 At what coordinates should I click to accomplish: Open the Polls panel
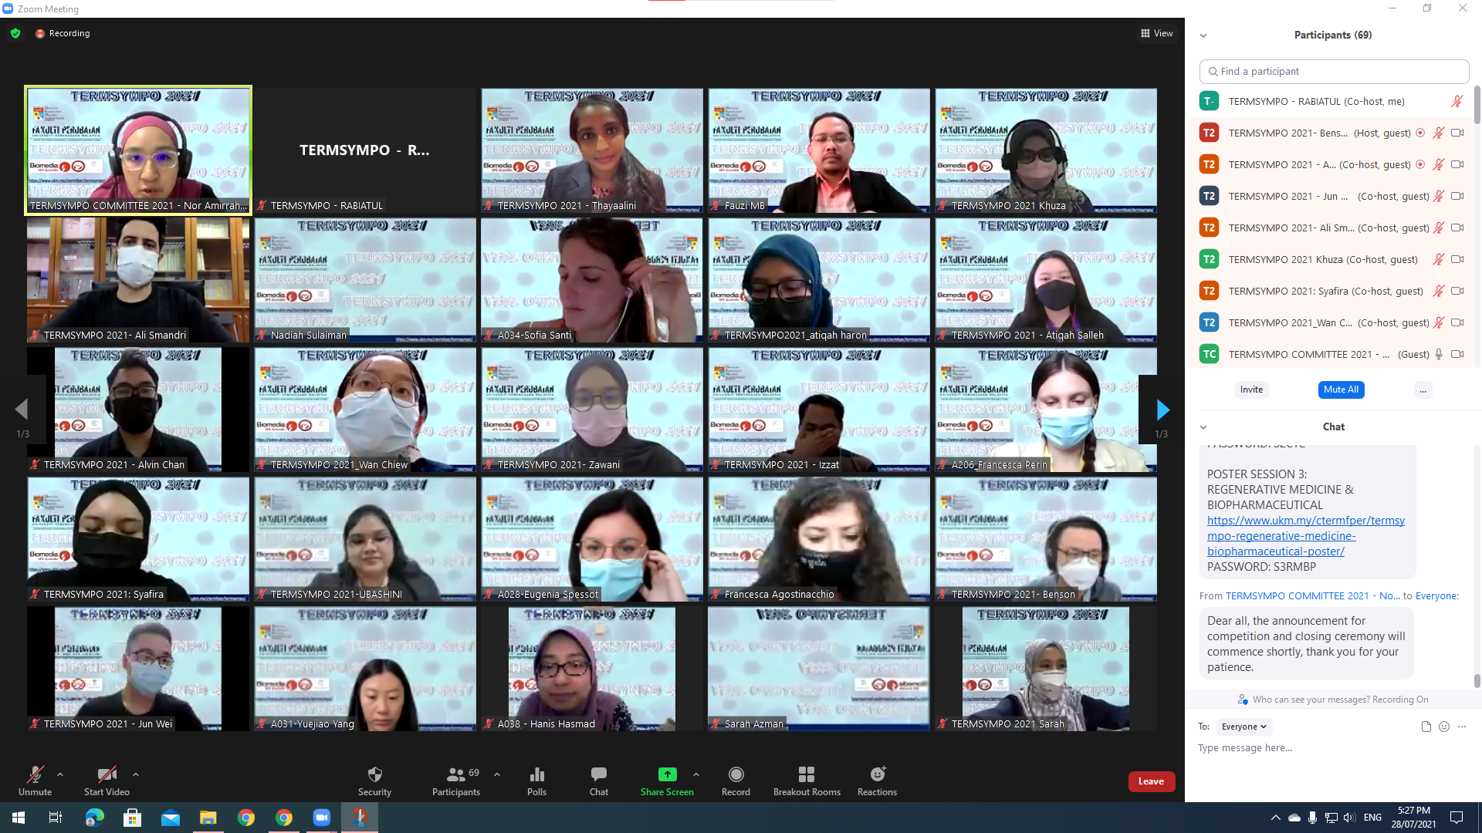click(536, 780)
